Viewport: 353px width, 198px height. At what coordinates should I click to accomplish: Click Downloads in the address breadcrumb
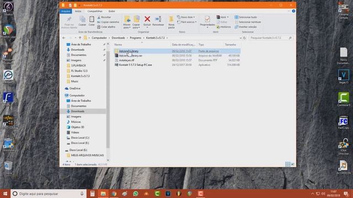click(118, 38)
